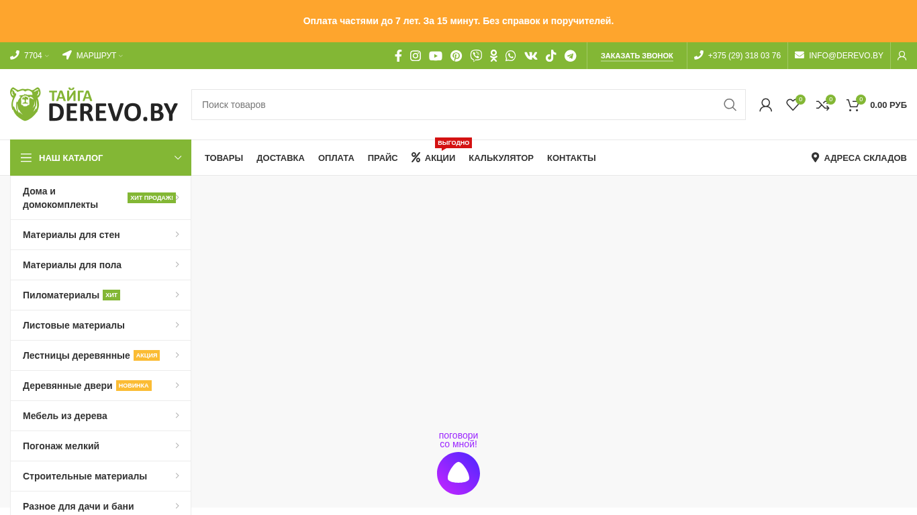The image size is (917, 515).
Task: Open the ОПЛАТА menu item
Action: click(x=336, y=158)
